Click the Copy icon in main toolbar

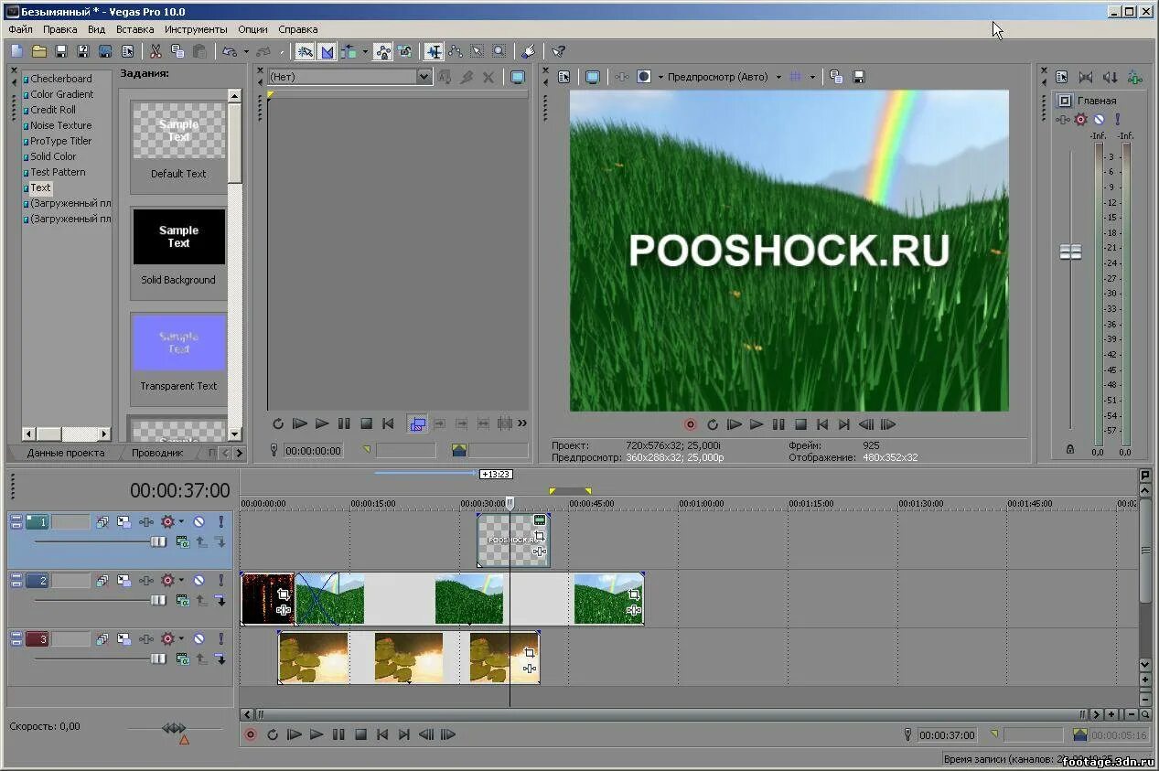point(177,51)
